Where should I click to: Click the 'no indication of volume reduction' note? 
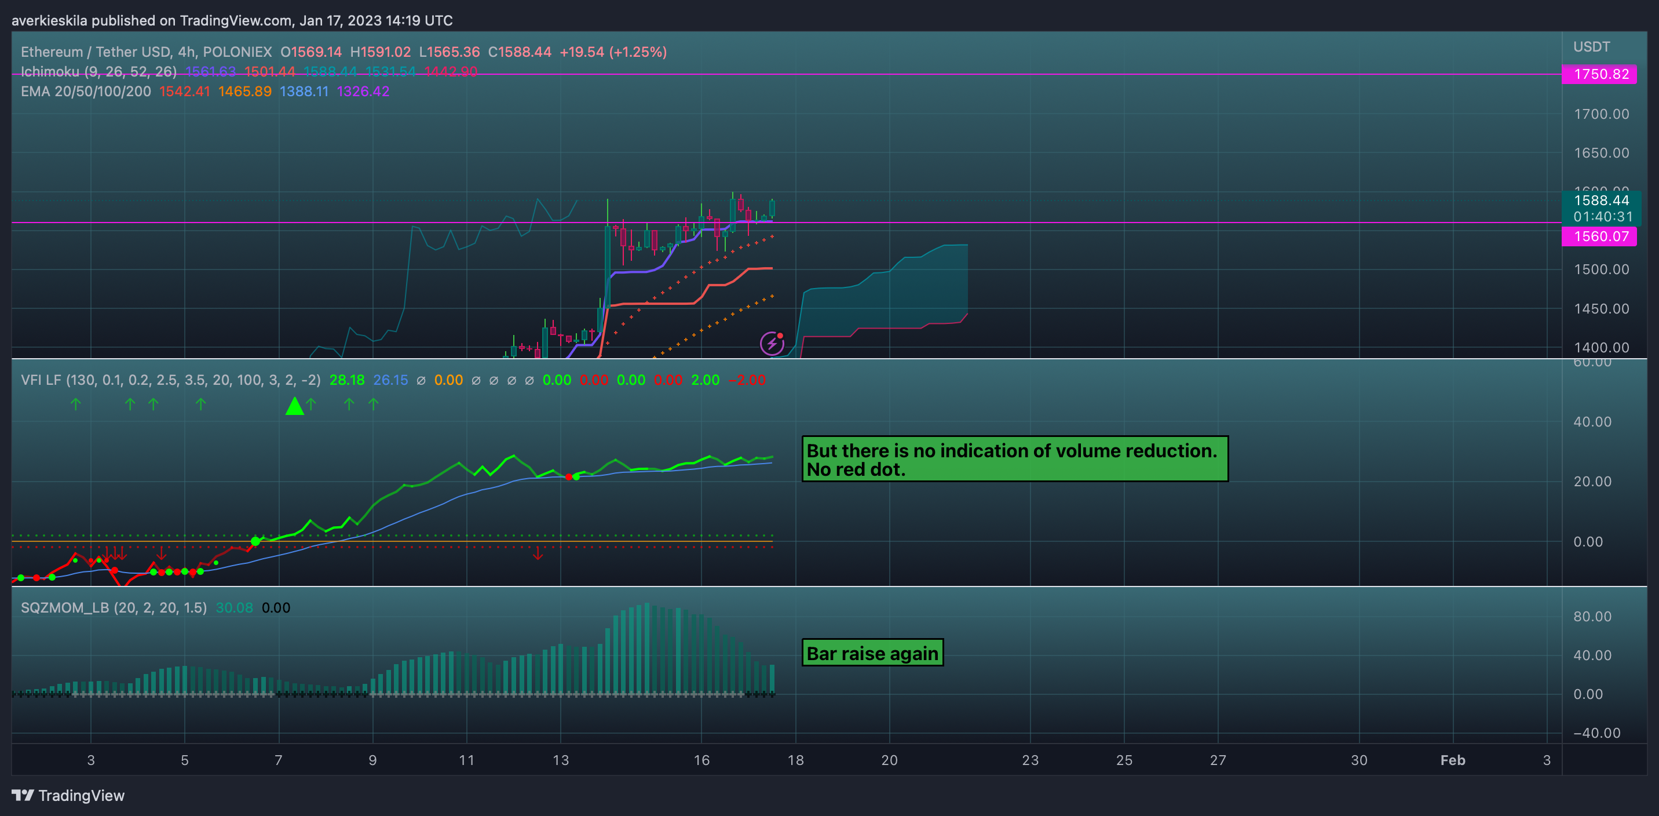[x=1015, y=459]
